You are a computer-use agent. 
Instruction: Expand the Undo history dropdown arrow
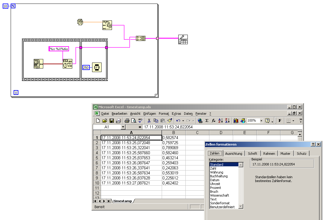point(183,121)
